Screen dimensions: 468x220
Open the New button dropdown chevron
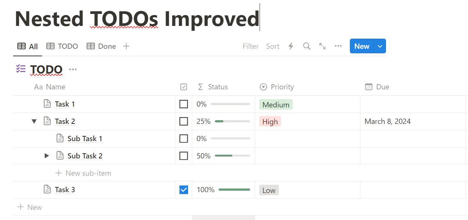pos(380,46)
